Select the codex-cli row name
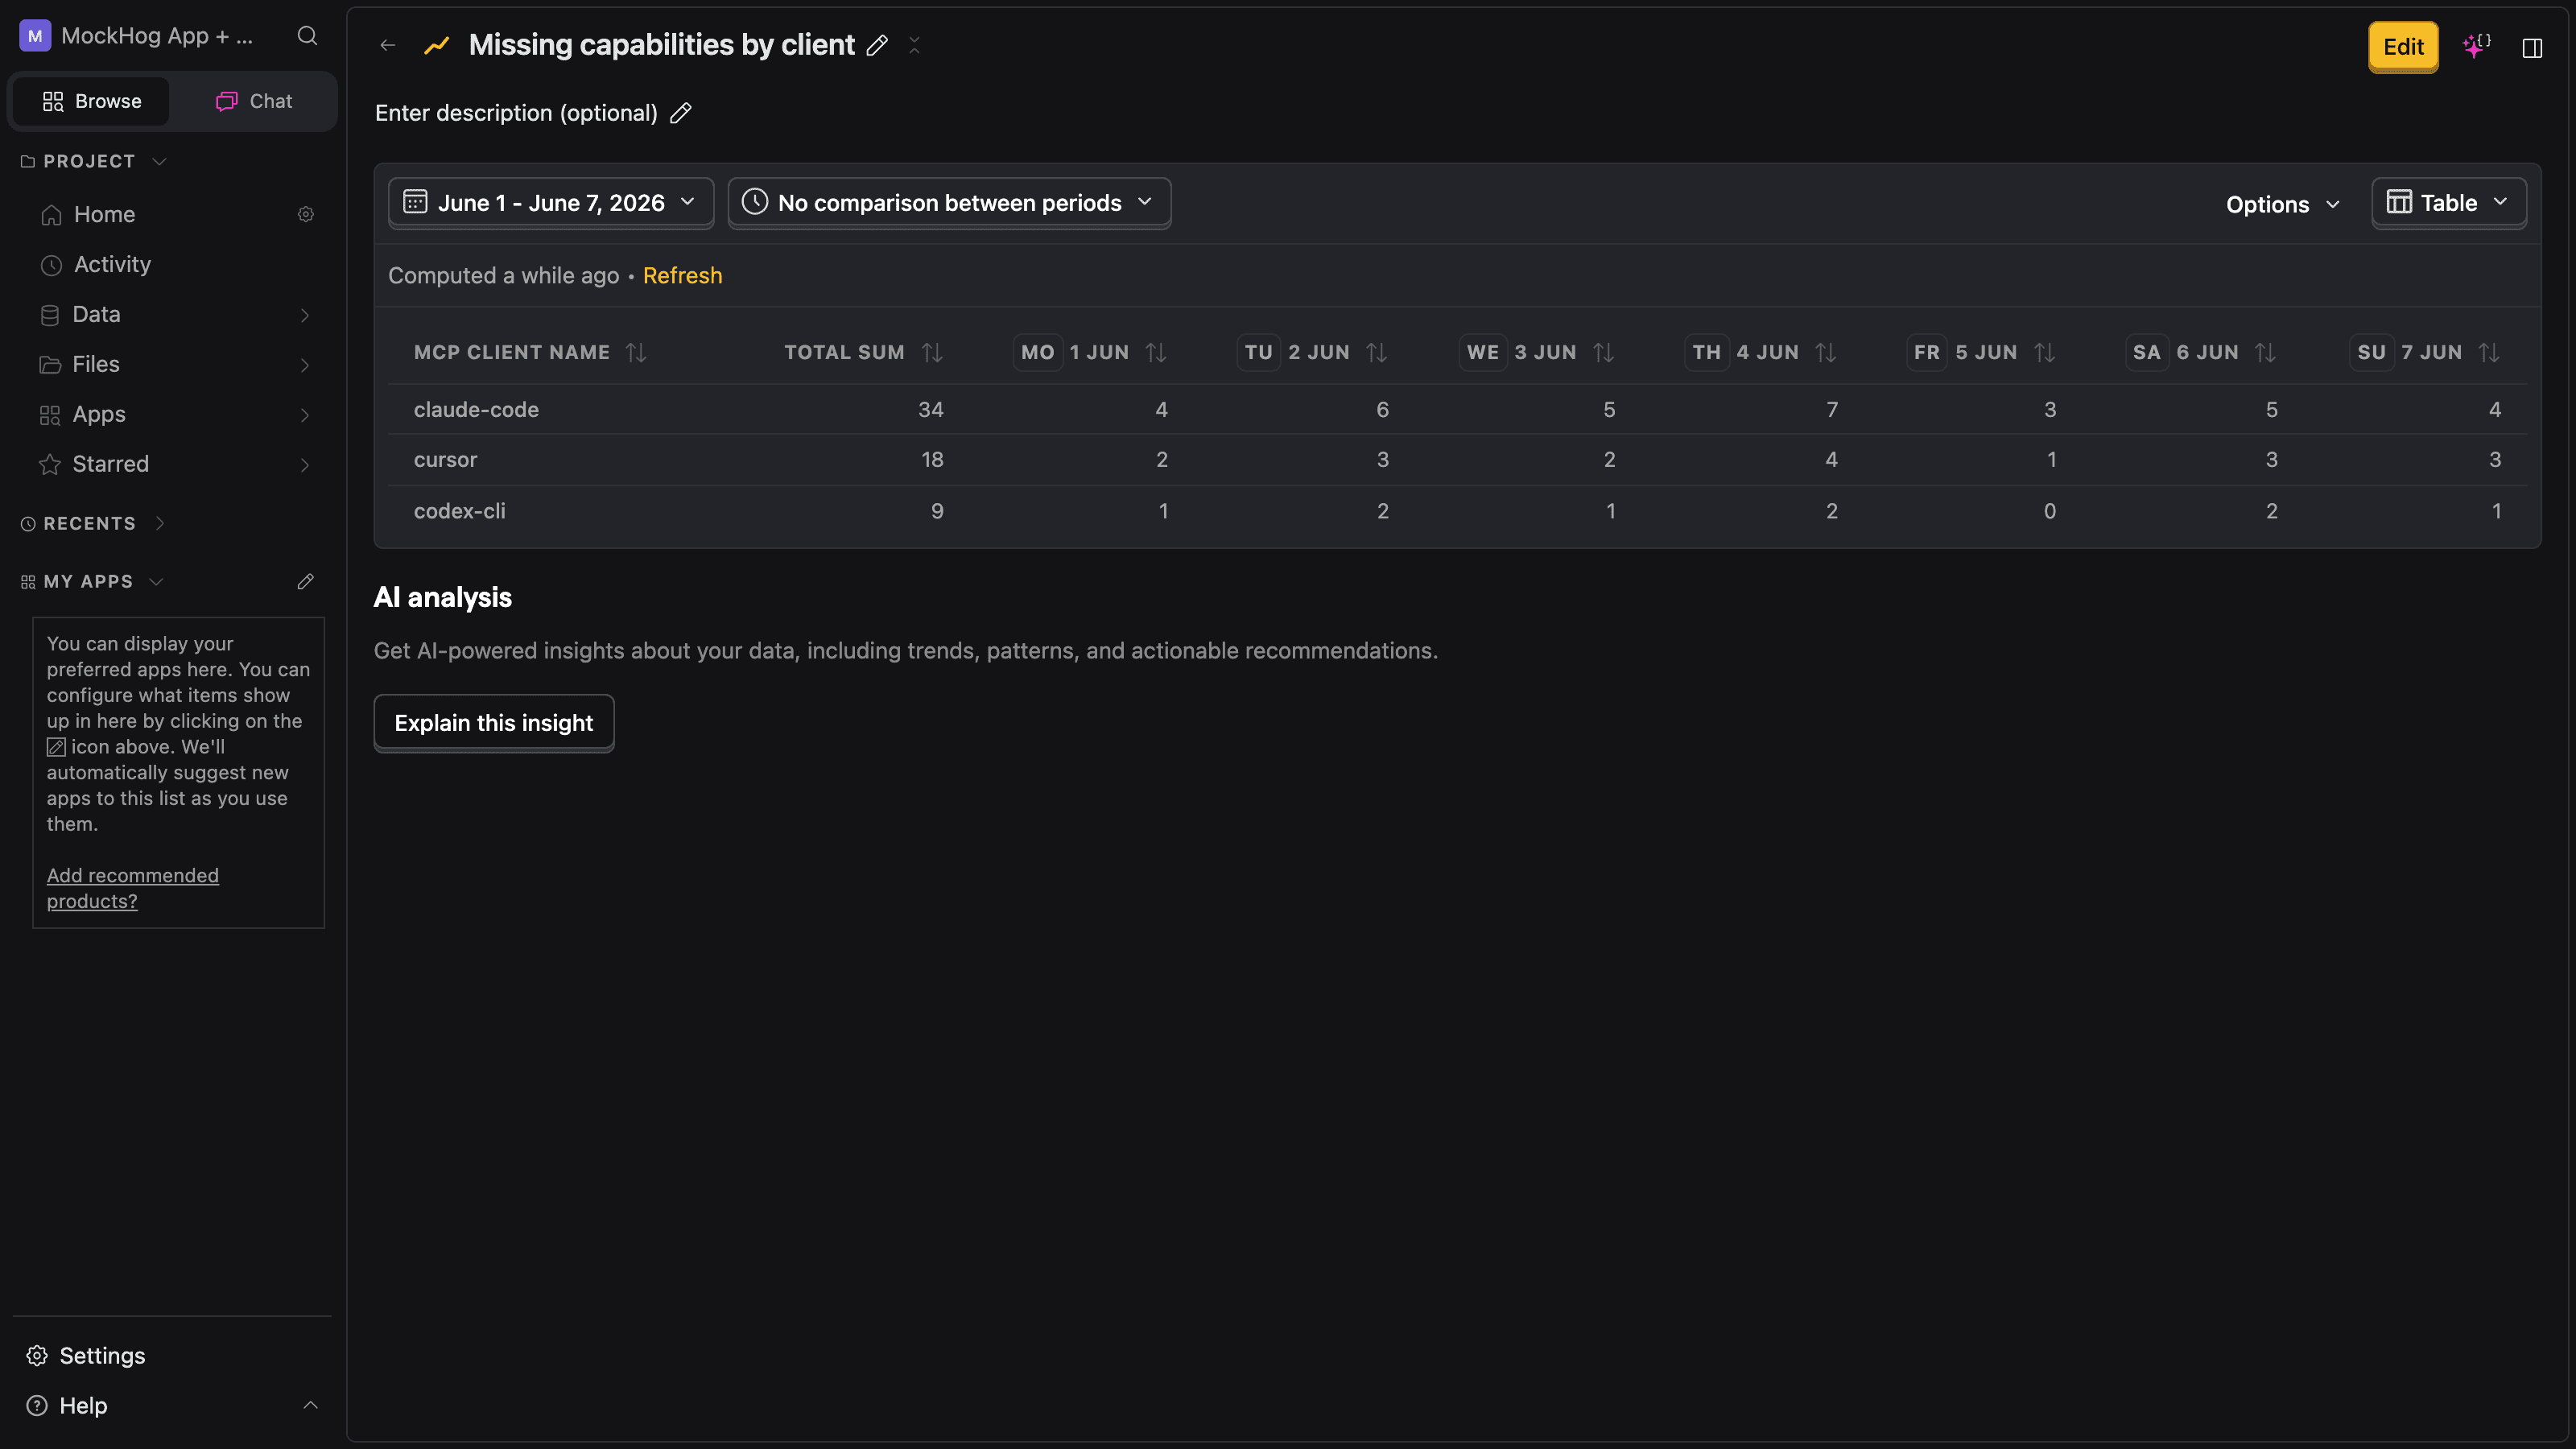 click(459, 511)
